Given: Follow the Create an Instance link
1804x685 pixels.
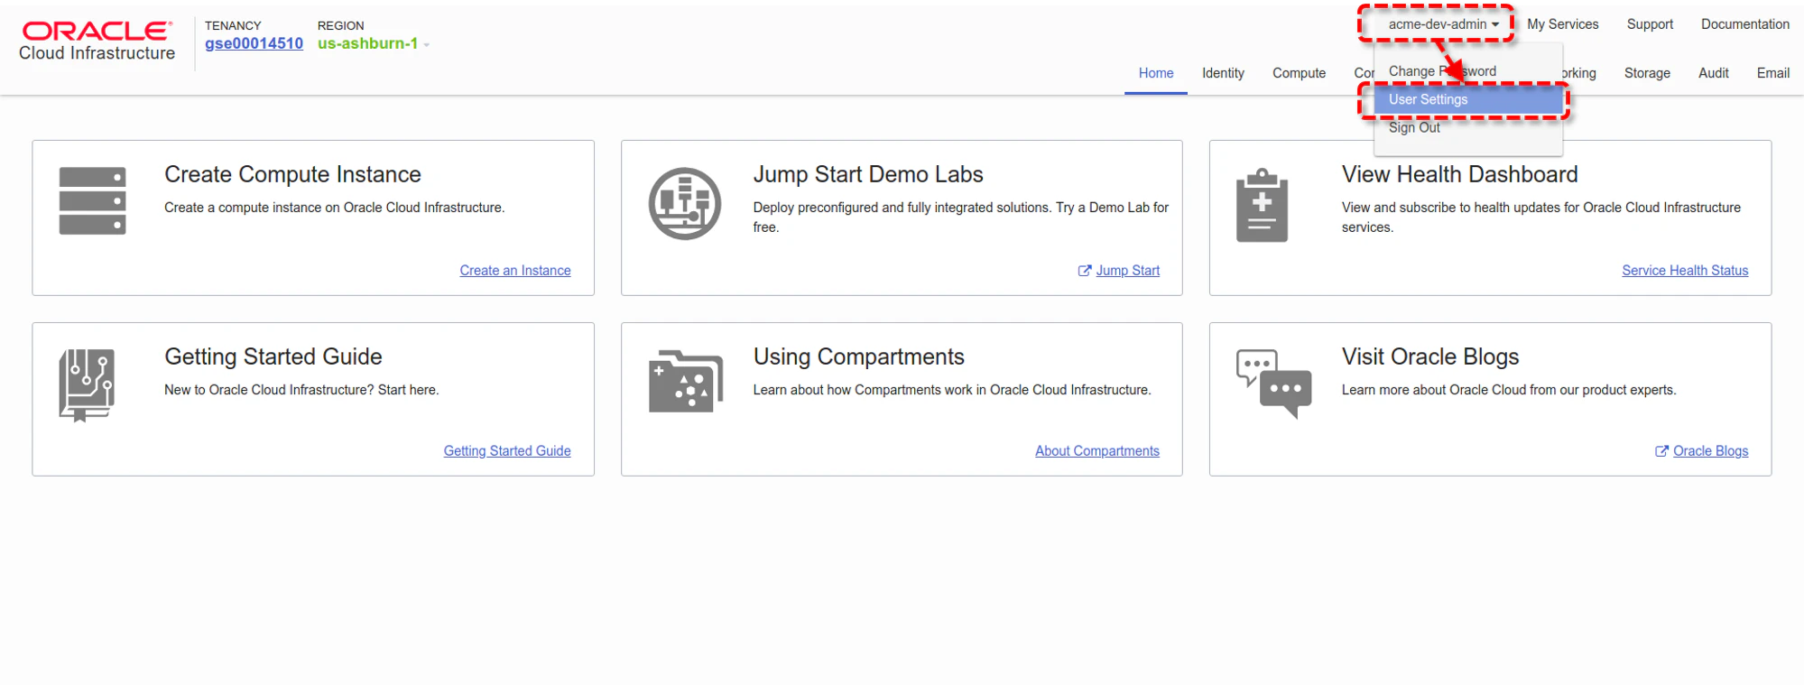Looking at the screenshot, I should 515,271.
